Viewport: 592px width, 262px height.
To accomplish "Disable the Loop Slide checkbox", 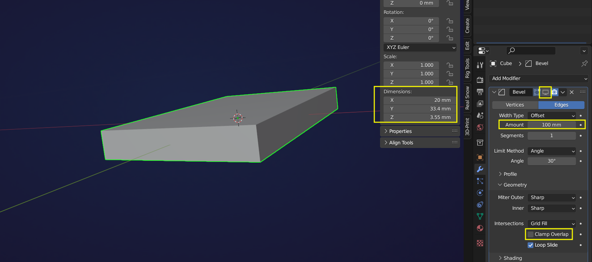I will click(x=530, y=245).
